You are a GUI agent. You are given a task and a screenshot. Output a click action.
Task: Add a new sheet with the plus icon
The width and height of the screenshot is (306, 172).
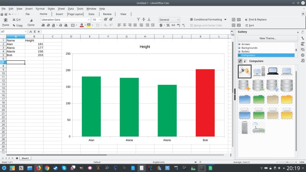point(17,158)
